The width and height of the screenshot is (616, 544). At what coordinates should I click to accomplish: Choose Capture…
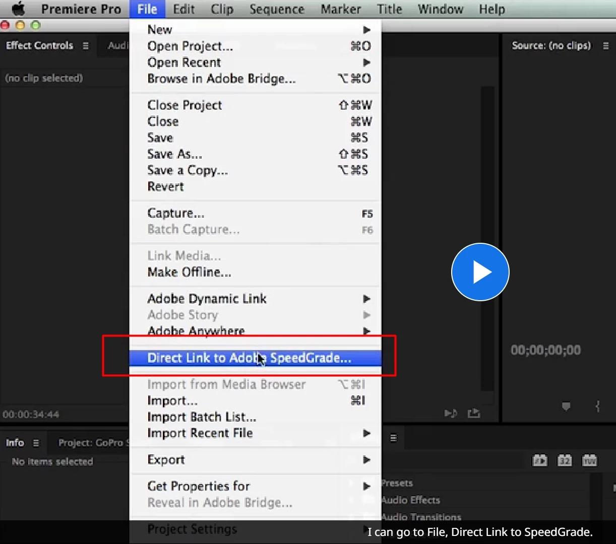point(256,213)
